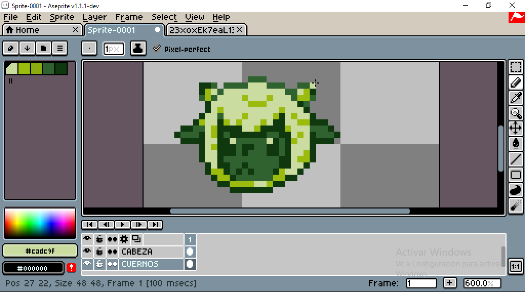
Task: Select the CABEZA layer frame 1 cel
Action: 190,252
